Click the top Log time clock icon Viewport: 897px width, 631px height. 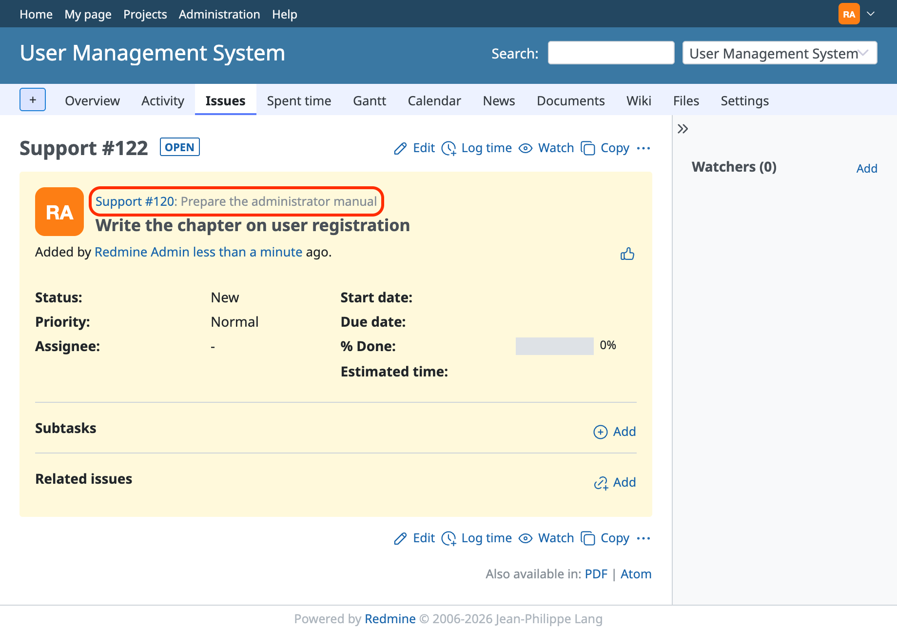click(449, 148)
